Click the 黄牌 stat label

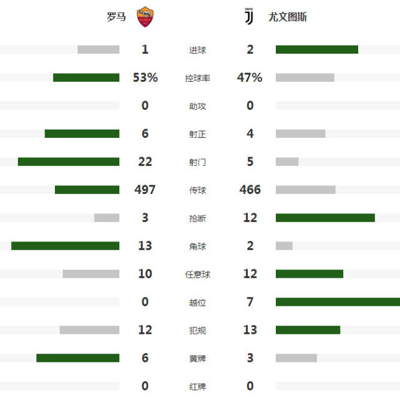(197, 359)
